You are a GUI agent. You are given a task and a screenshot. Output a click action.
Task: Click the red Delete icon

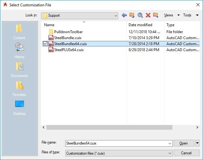point(148,15)
